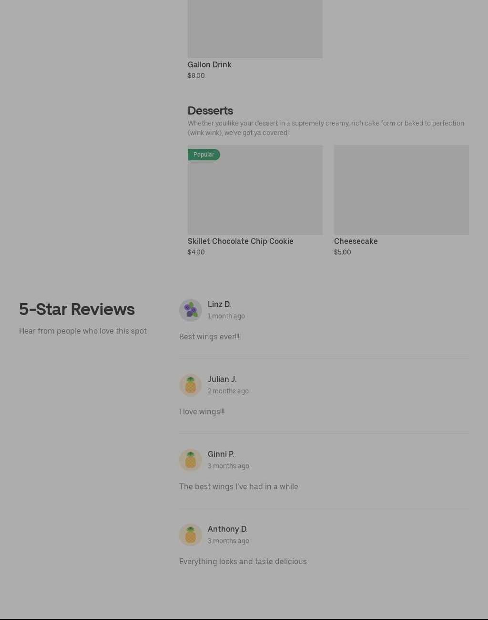Open the Skillet Chocolate Chip Cookie image

point(255,190)
